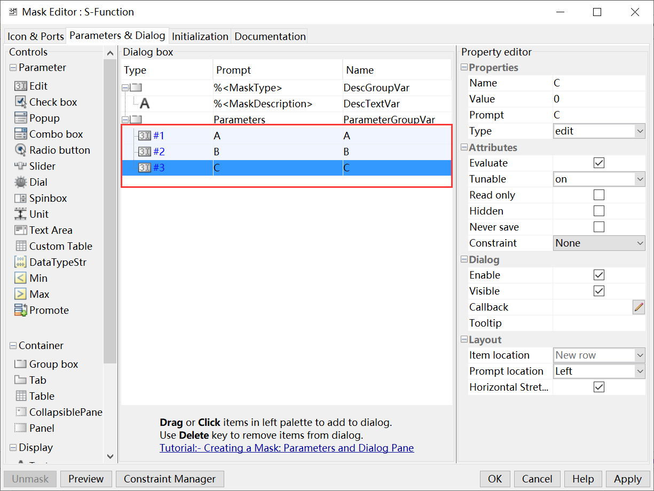Viewport: 654px width, 491px height.
Task: Uncheck the Enable dialog checkbox
Action: (x=599, y=275)
